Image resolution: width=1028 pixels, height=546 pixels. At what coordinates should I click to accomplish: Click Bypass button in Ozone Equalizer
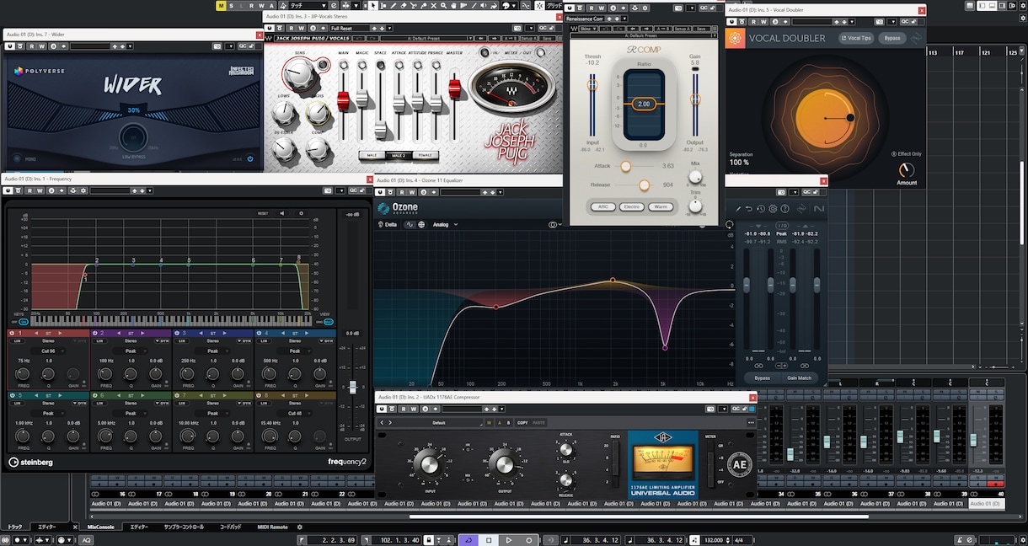pyautogui.click(x=762, y=378)
